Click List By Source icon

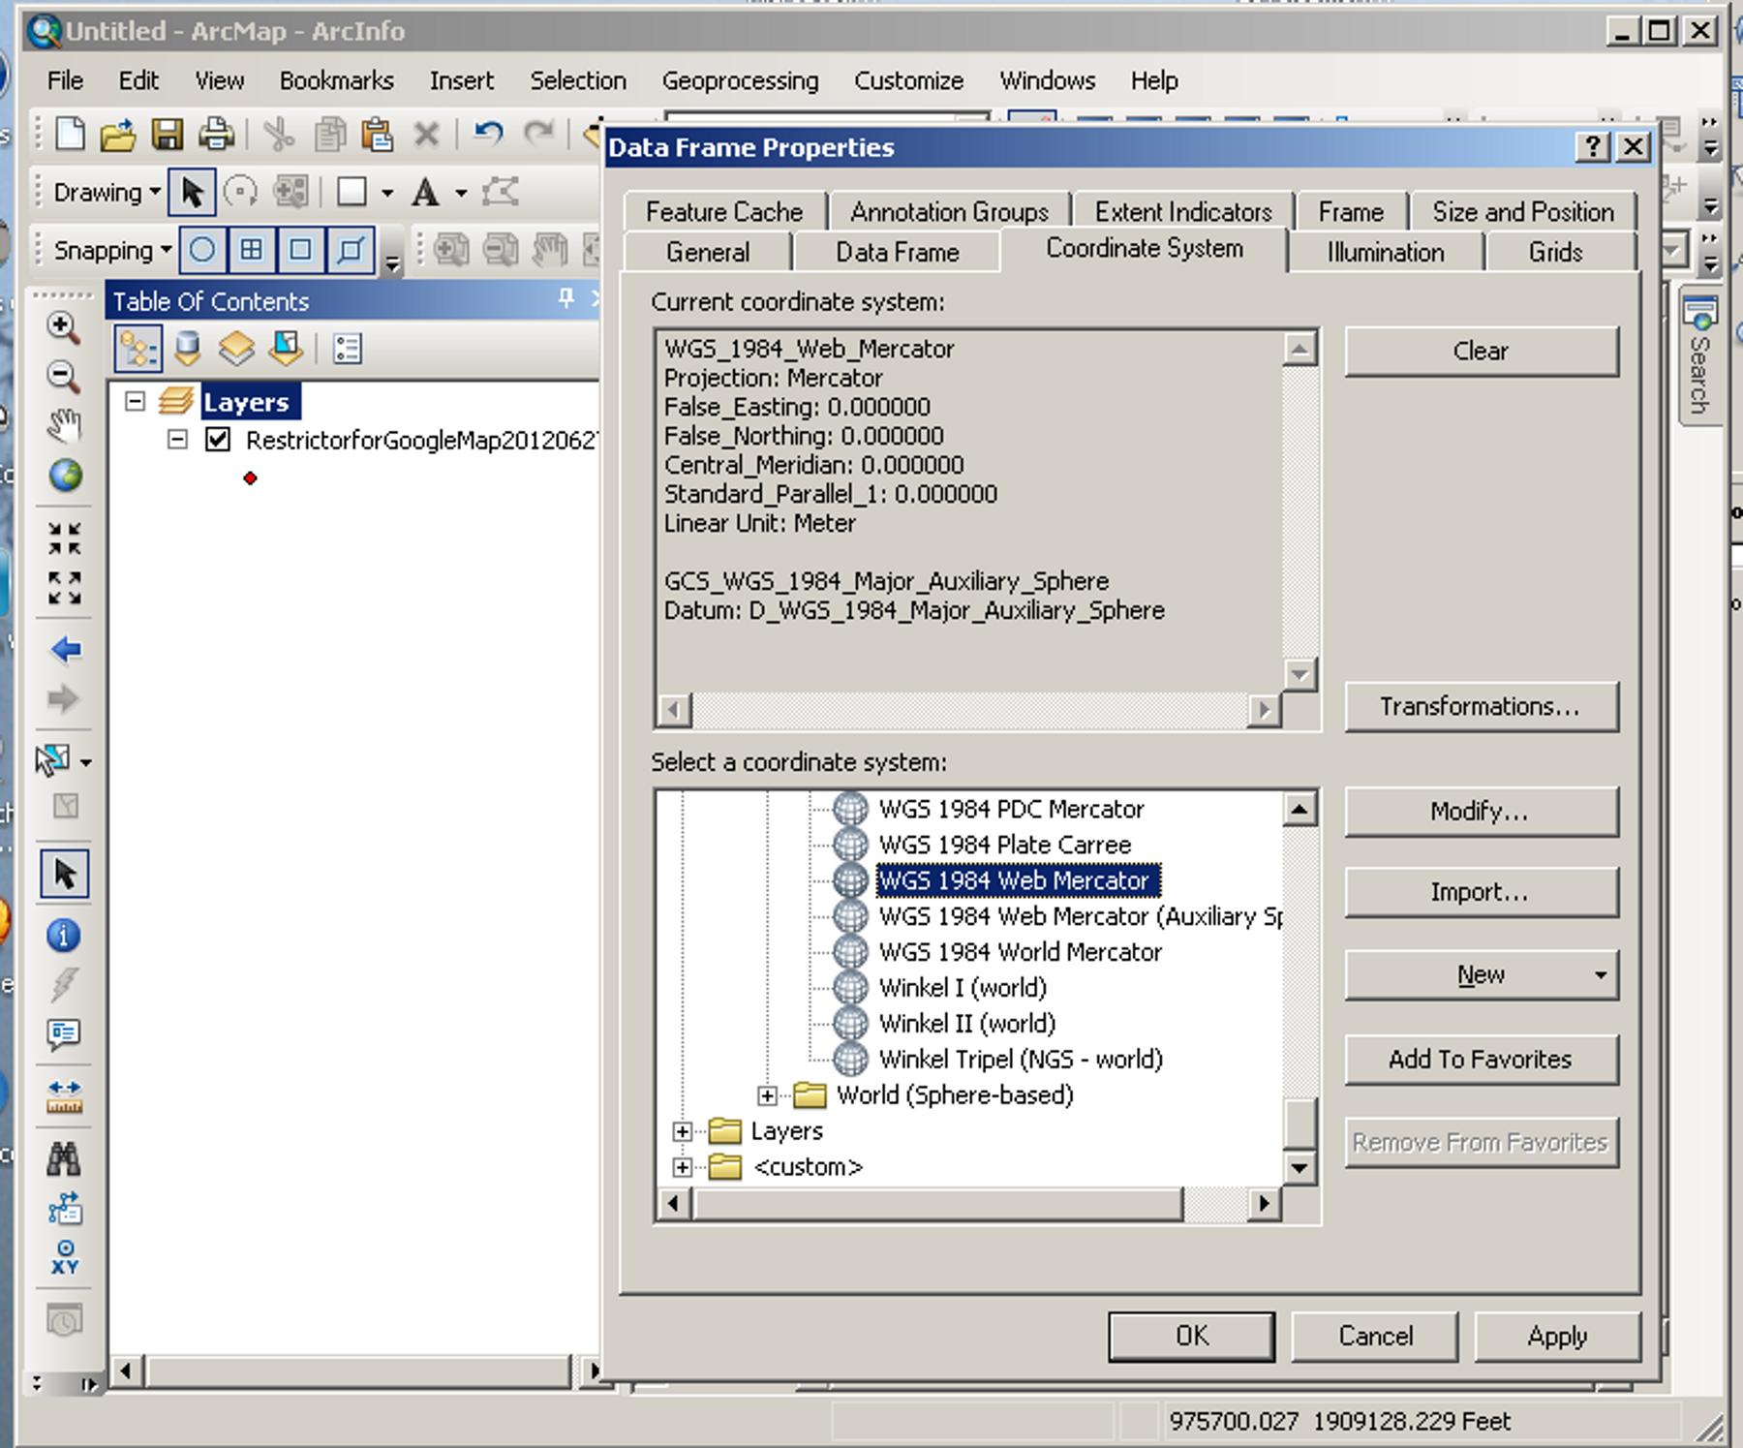188,349
